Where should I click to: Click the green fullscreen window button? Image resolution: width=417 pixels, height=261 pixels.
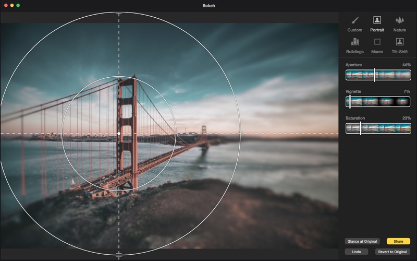[18, 5]
